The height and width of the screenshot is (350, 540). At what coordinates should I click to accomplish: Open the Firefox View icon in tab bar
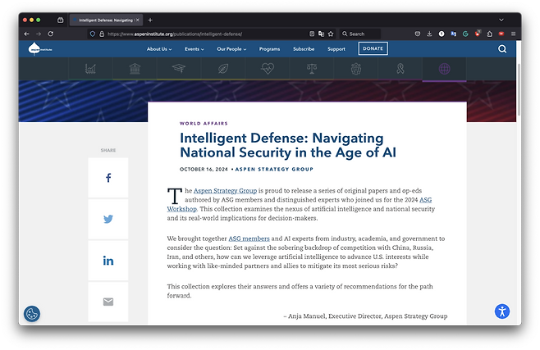(60, 20)
